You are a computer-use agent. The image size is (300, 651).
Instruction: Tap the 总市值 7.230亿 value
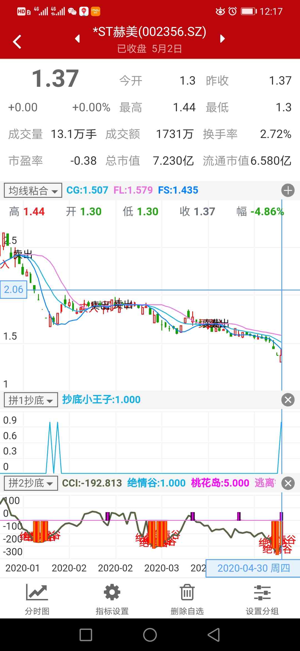(x=173, y=161)
